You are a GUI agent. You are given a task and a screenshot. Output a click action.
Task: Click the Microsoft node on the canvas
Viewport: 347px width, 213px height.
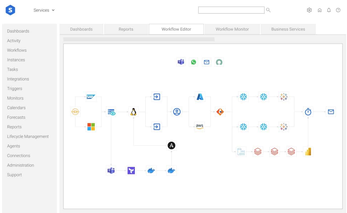(x=91, y=127)
